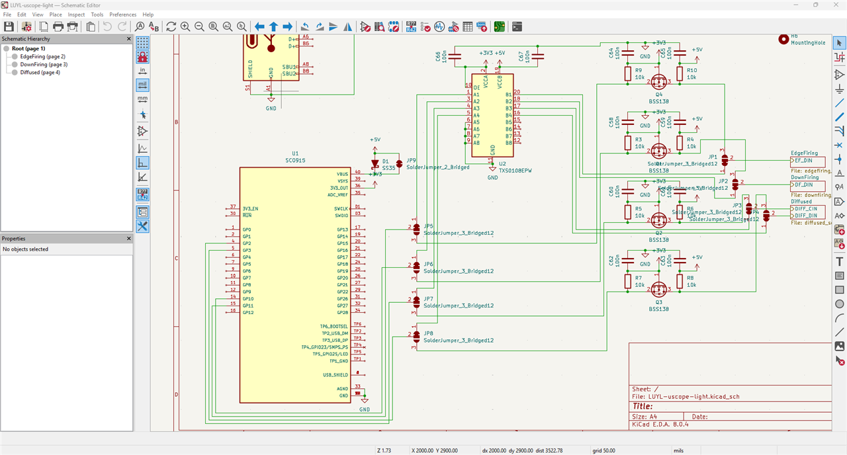Open the Symbol Editor from the toolbar

[365, 26]
